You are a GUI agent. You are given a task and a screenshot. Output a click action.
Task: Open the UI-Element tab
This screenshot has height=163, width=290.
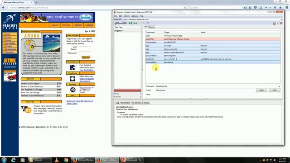[x=137, y=103]
